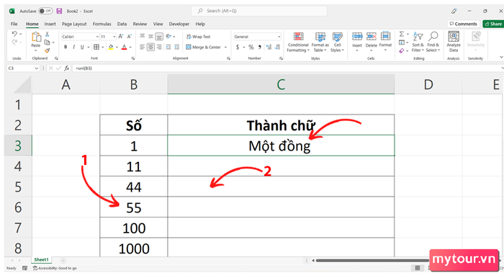Increase font size with larger A

(x=121, y=36)
